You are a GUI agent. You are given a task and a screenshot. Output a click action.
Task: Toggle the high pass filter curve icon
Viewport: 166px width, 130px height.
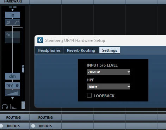click(x=17, y=22)
